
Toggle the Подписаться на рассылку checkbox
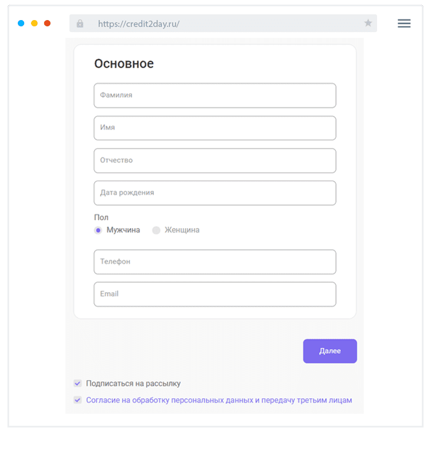(x=77, y=383)
